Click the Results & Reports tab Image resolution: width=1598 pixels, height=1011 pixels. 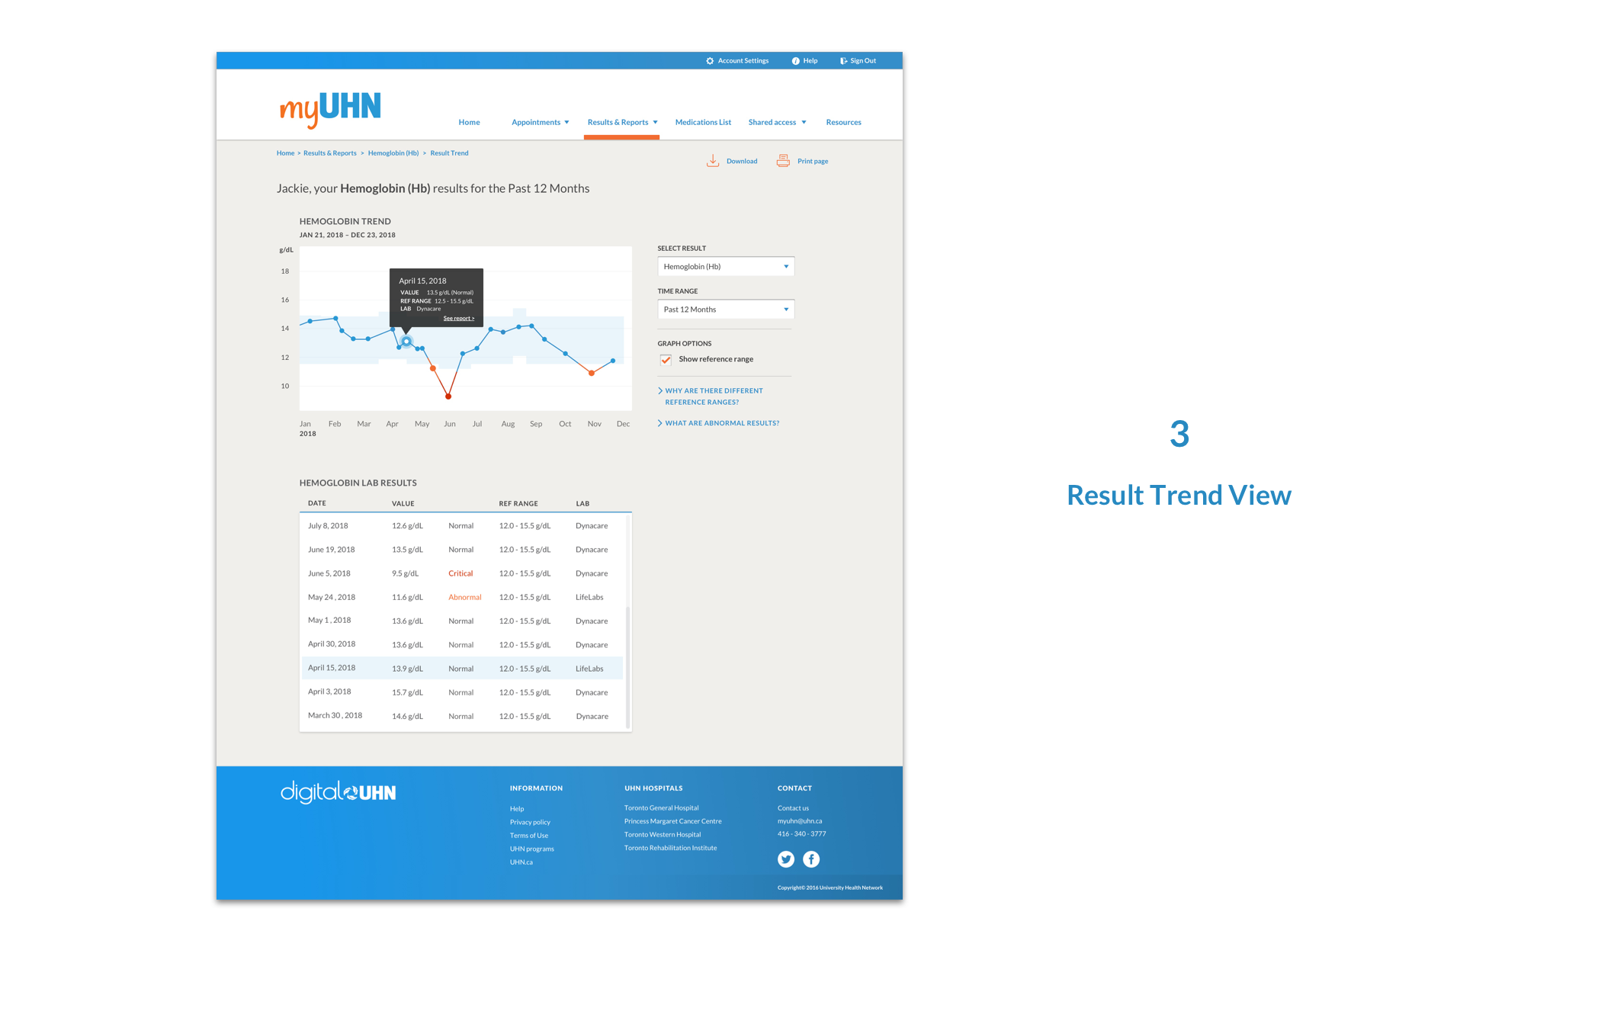[620, 121]
